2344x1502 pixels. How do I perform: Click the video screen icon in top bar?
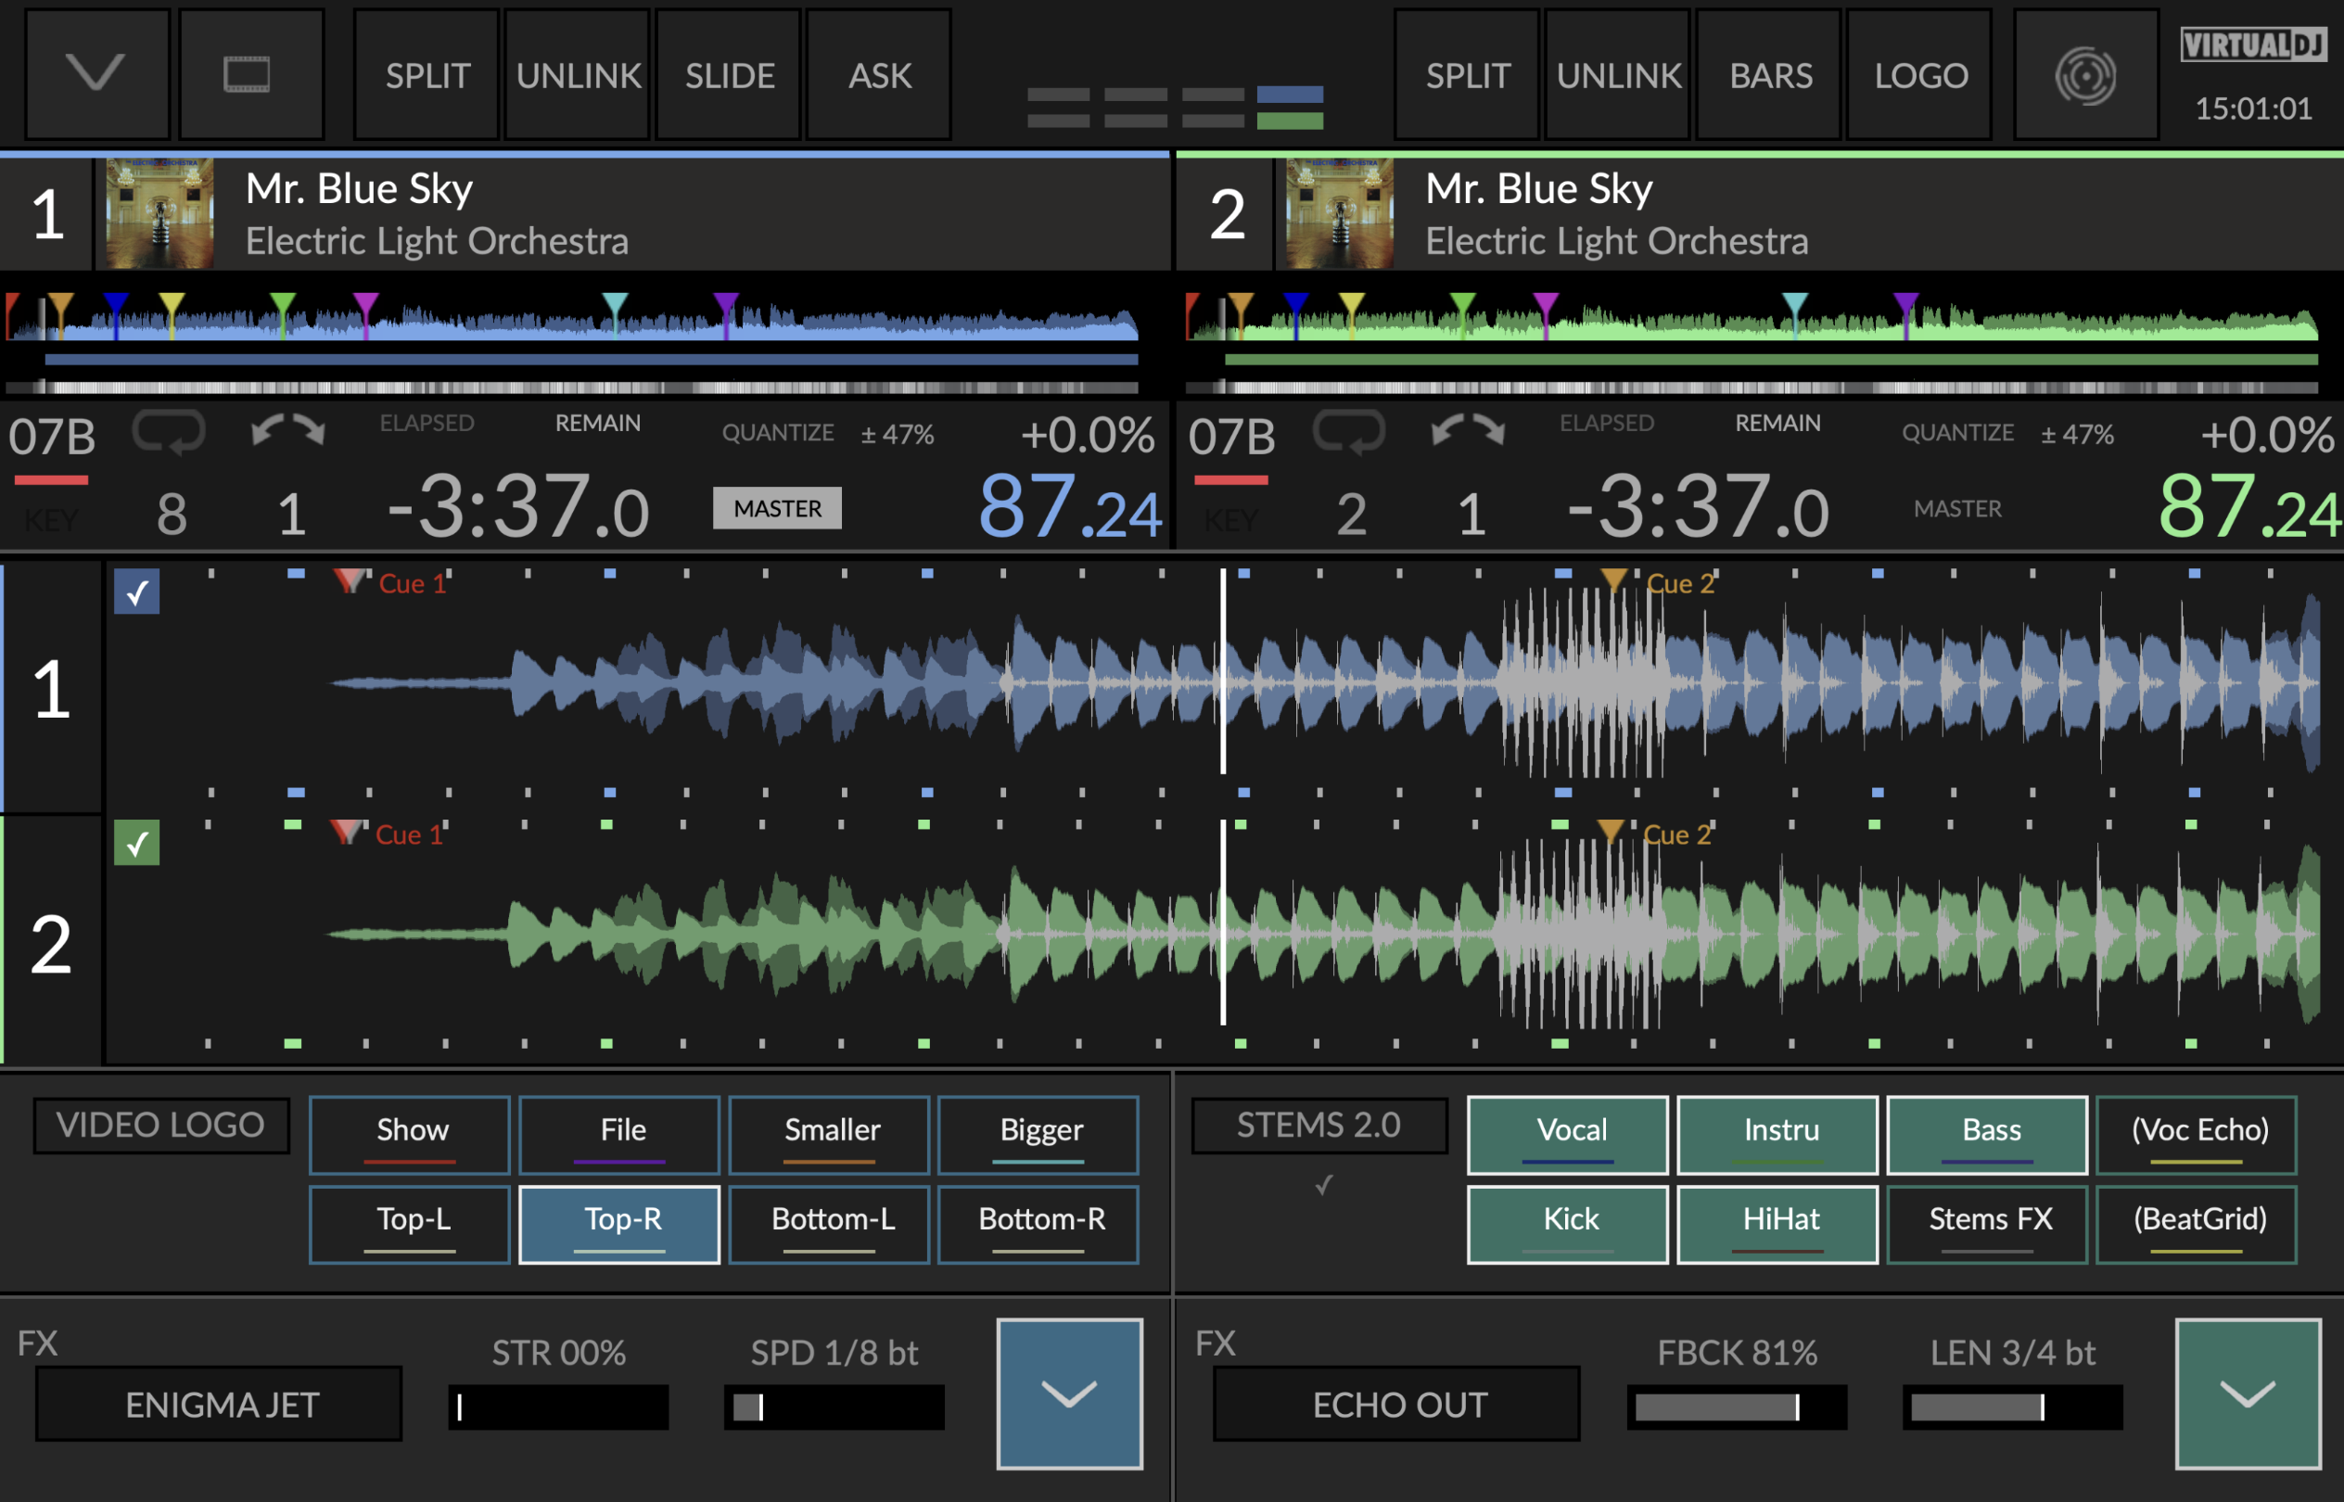click(x=250, y=74)
